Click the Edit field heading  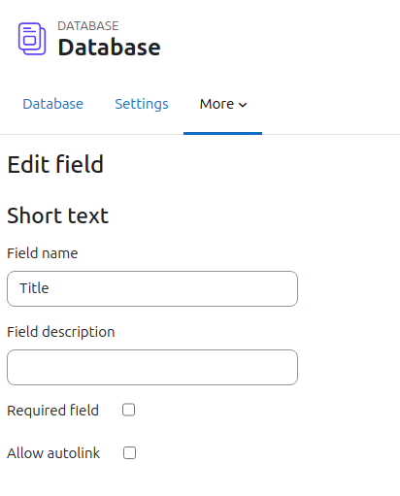point(55,164)
